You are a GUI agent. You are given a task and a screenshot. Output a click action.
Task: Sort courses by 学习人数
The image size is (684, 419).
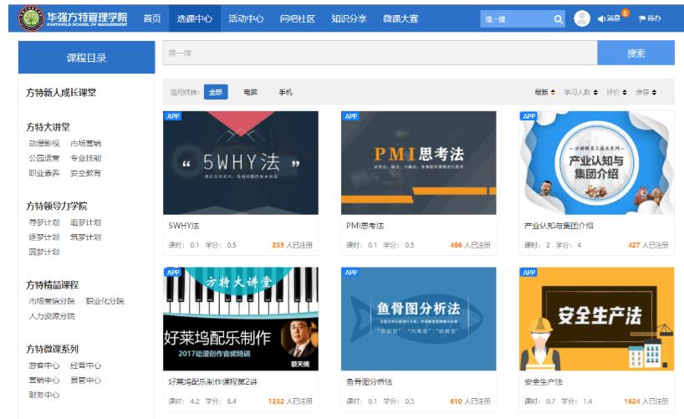[580, 92]
